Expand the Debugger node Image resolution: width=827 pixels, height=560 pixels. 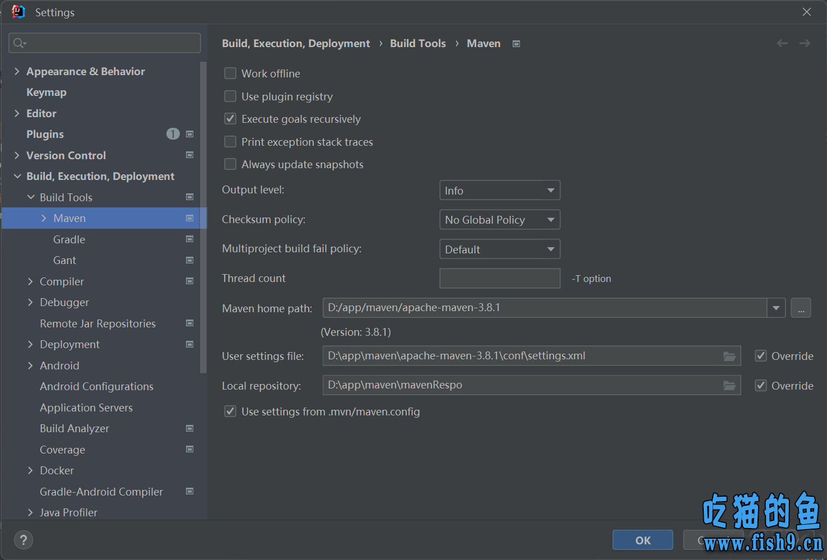click(30, 302)
